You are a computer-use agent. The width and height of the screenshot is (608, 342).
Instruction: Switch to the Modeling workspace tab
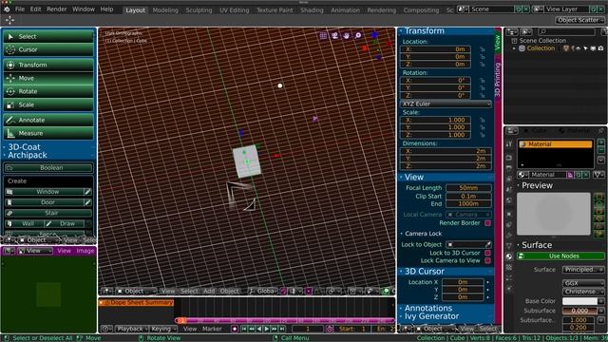coord(165,10)
